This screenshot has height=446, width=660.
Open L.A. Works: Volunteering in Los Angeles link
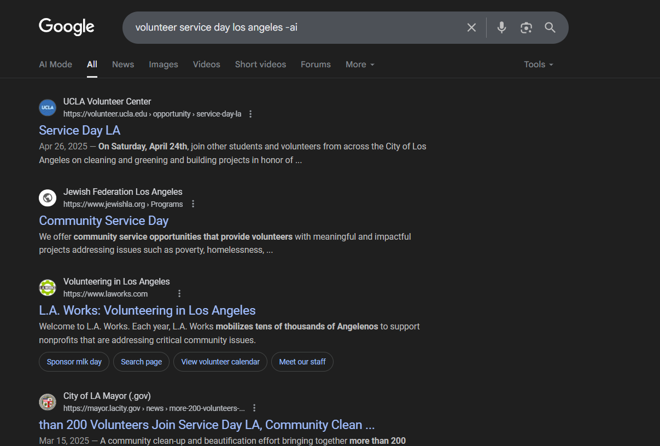tap(147, 310)
